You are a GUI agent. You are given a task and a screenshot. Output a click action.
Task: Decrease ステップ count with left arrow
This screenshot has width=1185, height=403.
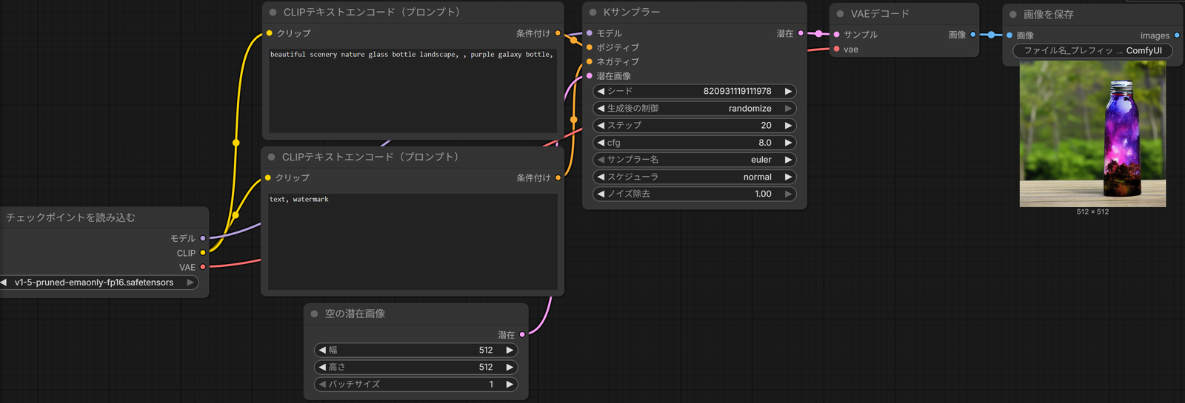601,126
